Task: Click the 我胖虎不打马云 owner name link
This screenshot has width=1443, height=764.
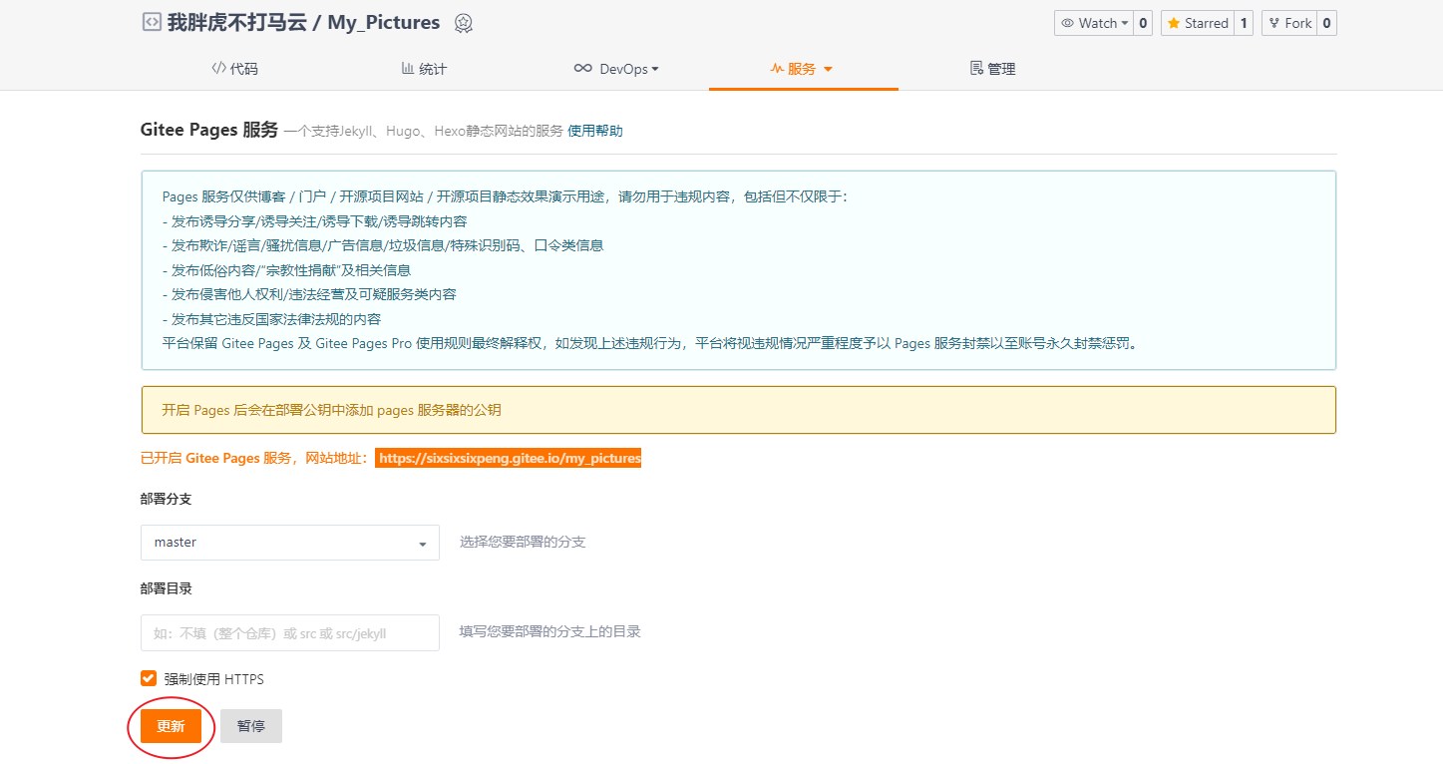Action: pos(236,22)
